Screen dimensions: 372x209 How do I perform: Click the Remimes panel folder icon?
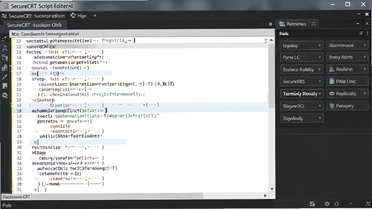click(282, 24)
